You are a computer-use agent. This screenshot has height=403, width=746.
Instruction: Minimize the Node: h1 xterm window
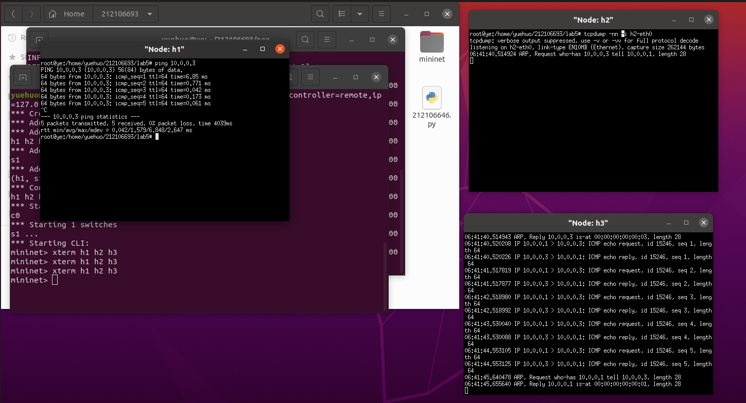[x=245, y=49]
